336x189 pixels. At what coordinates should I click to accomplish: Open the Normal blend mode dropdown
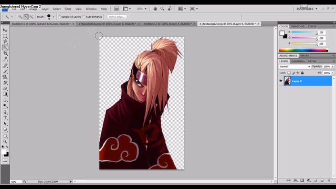(295, 67)
